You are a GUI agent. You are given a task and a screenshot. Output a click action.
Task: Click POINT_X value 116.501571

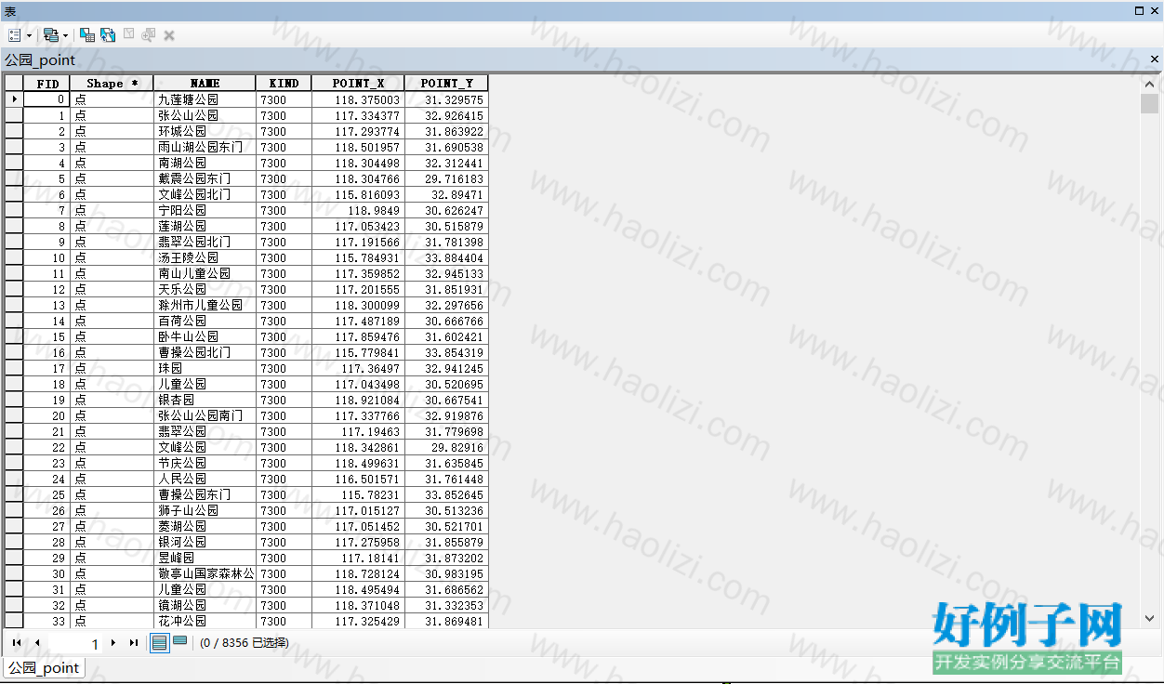tap(358, 479)
